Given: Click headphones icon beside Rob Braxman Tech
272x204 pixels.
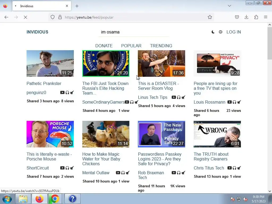Looking at the screenshot, I should (179, 173).
